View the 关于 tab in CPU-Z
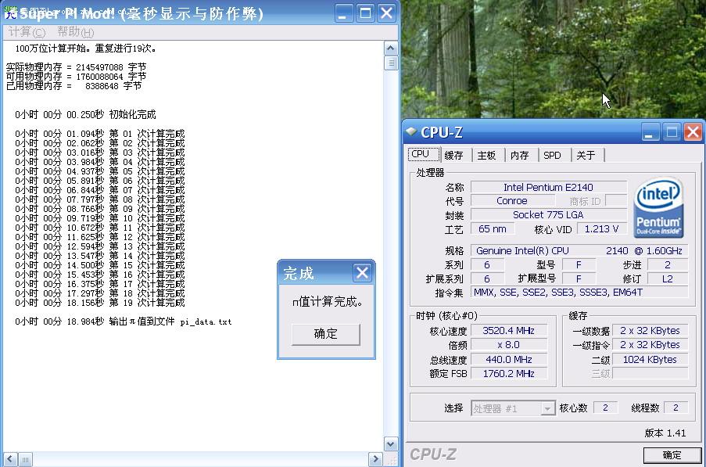706x467 pixels. pos(586,155)
